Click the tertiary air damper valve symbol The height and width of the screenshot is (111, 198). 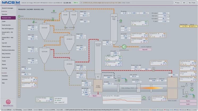click(154, 69)
